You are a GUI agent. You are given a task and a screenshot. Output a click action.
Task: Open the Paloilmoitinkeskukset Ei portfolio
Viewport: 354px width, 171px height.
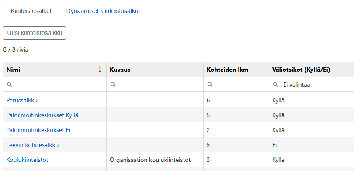click(x=38, y=130)
